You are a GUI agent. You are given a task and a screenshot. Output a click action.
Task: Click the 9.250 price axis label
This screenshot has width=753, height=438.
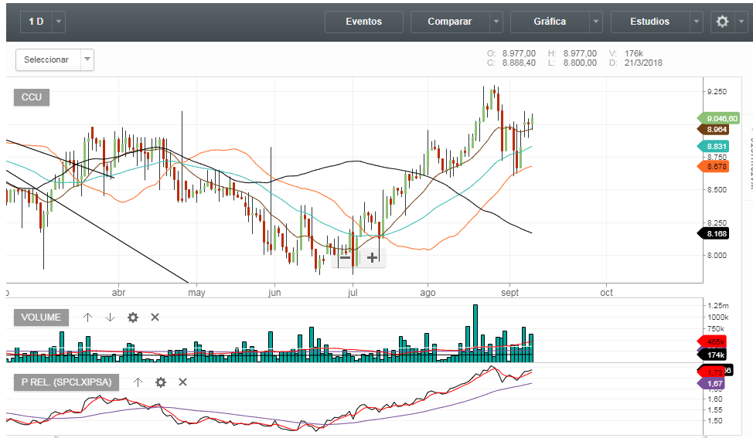(x=717, y=92)
